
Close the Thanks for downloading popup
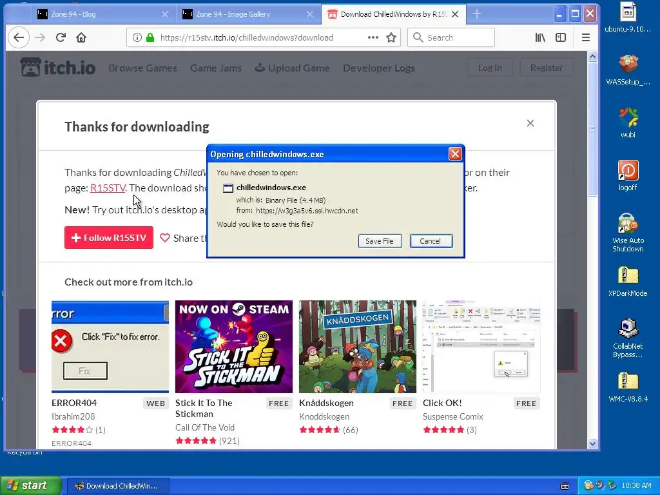(x=530, y=123)
